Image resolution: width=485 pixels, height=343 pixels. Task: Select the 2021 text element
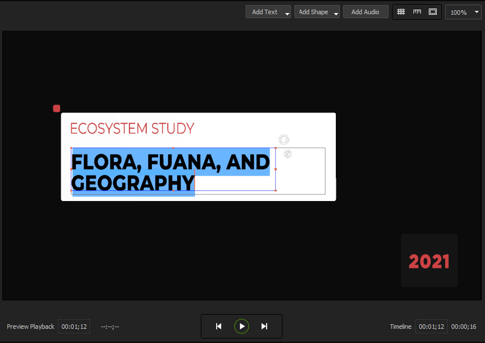(x=429, y=261)
